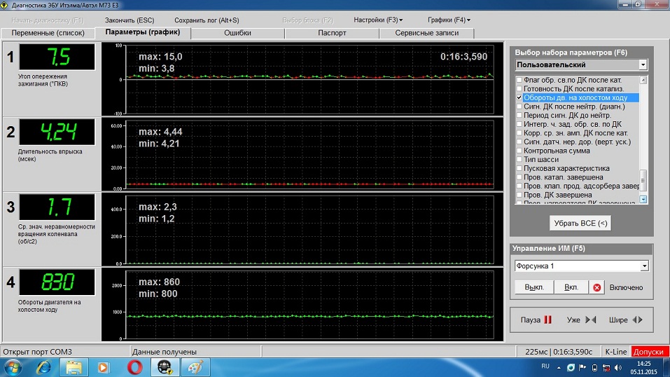Expand the Форсунка 1 actuator dropdown
Image resolution: width=670 pixels, height=377 pixels.
643,266
